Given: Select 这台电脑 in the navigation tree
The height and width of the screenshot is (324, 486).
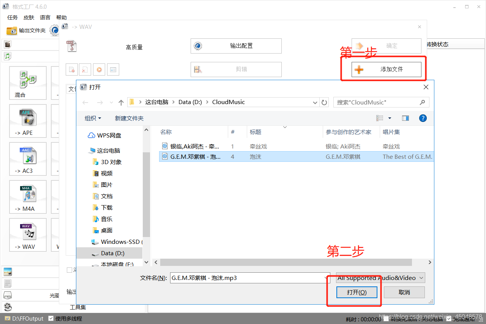Looking at the screenshot, I should point(104,150).
